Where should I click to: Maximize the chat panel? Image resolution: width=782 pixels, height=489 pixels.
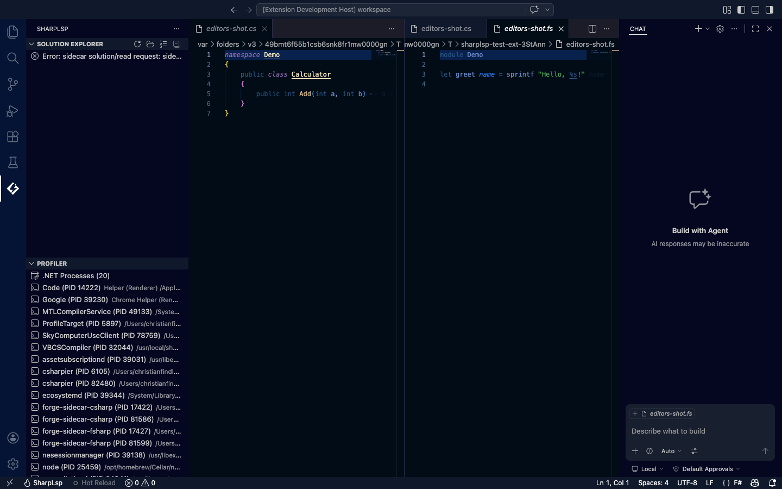pos(755,29)
